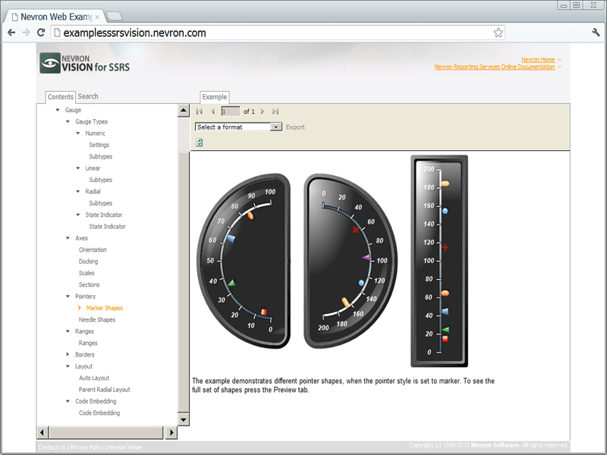Open Subtypes under Radial
Screen dimensions: 607x455
click(x=101, y=203)
